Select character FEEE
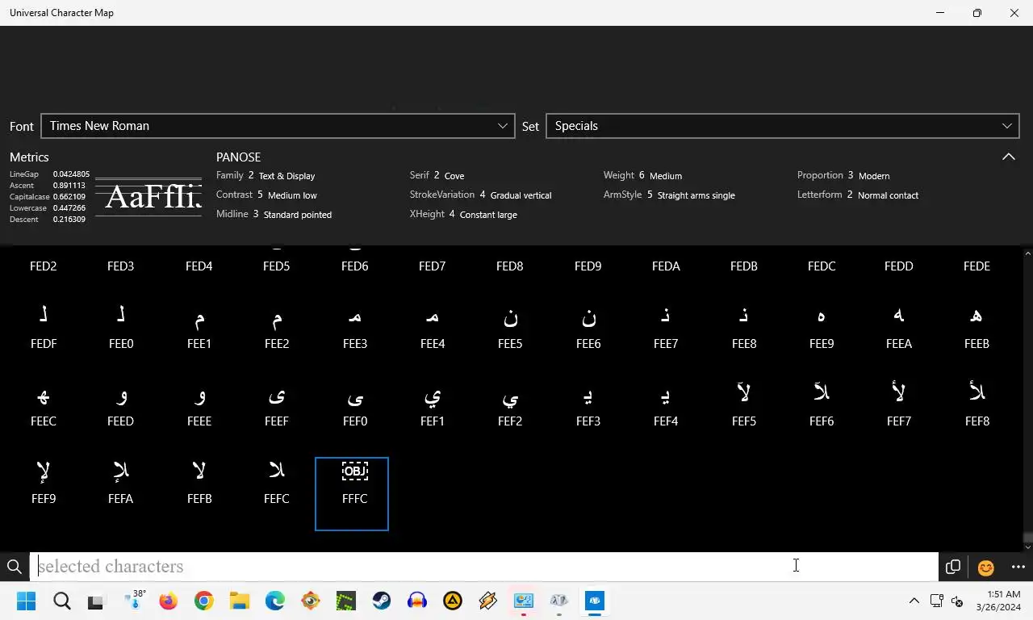 pyautogui.click(x=199, y=407)
